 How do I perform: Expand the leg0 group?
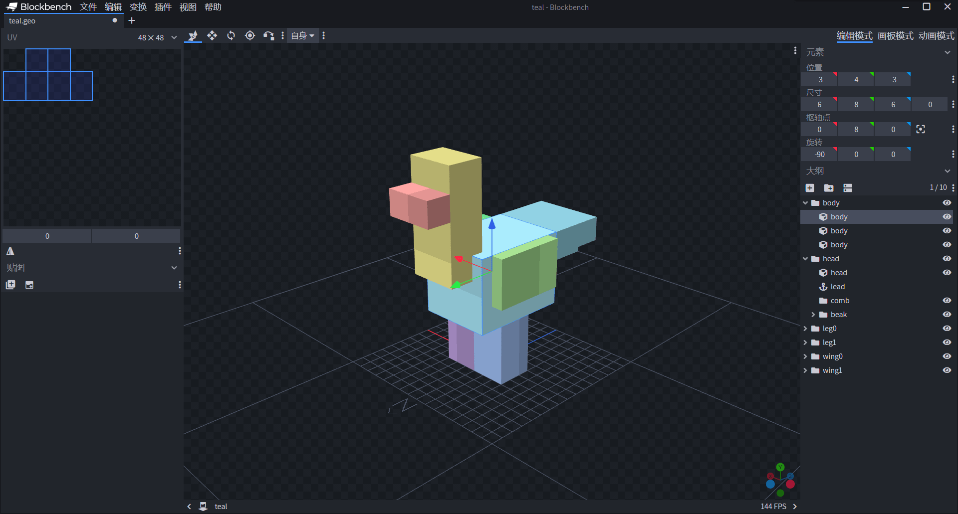coord(805,329)
